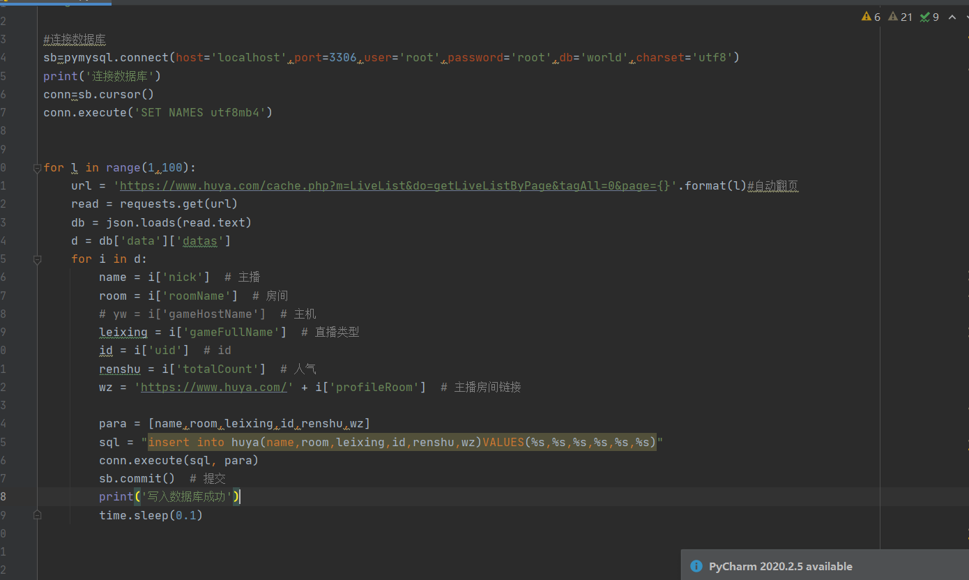Click the conn.execute(sql, para) line
969x580 pixels.
tap(178, 460)
